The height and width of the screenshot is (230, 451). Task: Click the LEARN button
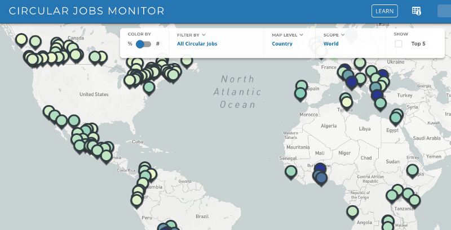tap(384, 11)
